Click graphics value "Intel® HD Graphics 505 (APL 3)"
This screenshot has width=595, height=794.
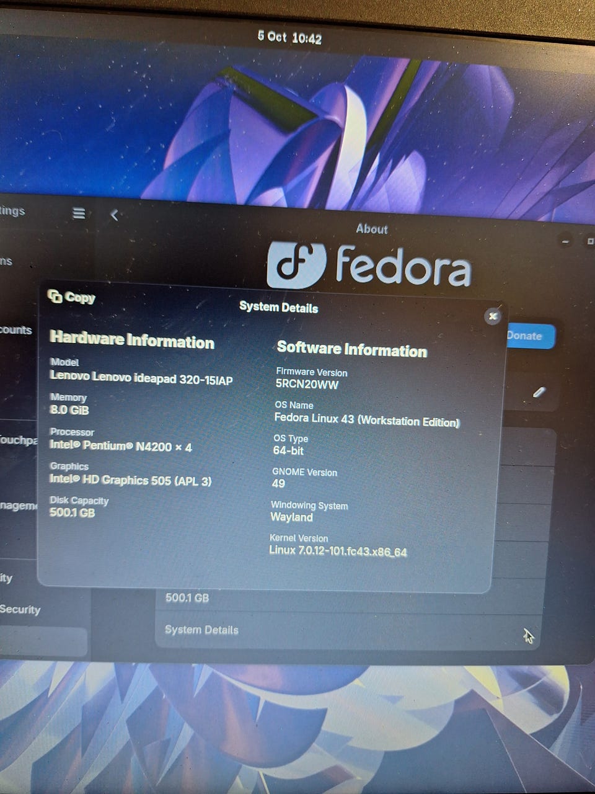point(131,480)
